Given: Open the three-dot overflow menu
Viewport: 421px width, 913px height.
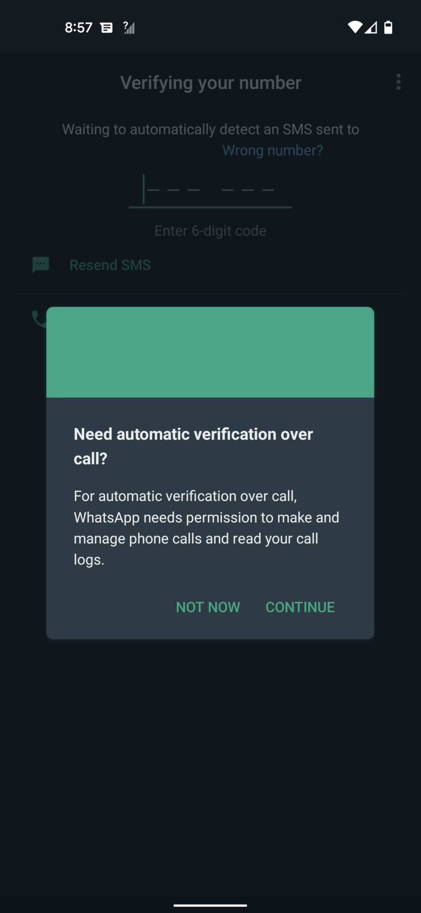Looking at the screenshot, I should click(x=398, y=82).
